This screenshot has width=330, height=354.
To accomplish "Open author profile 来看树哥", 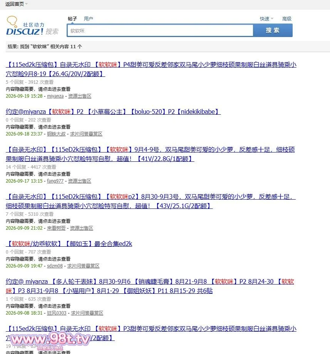I will coord(56,228).
